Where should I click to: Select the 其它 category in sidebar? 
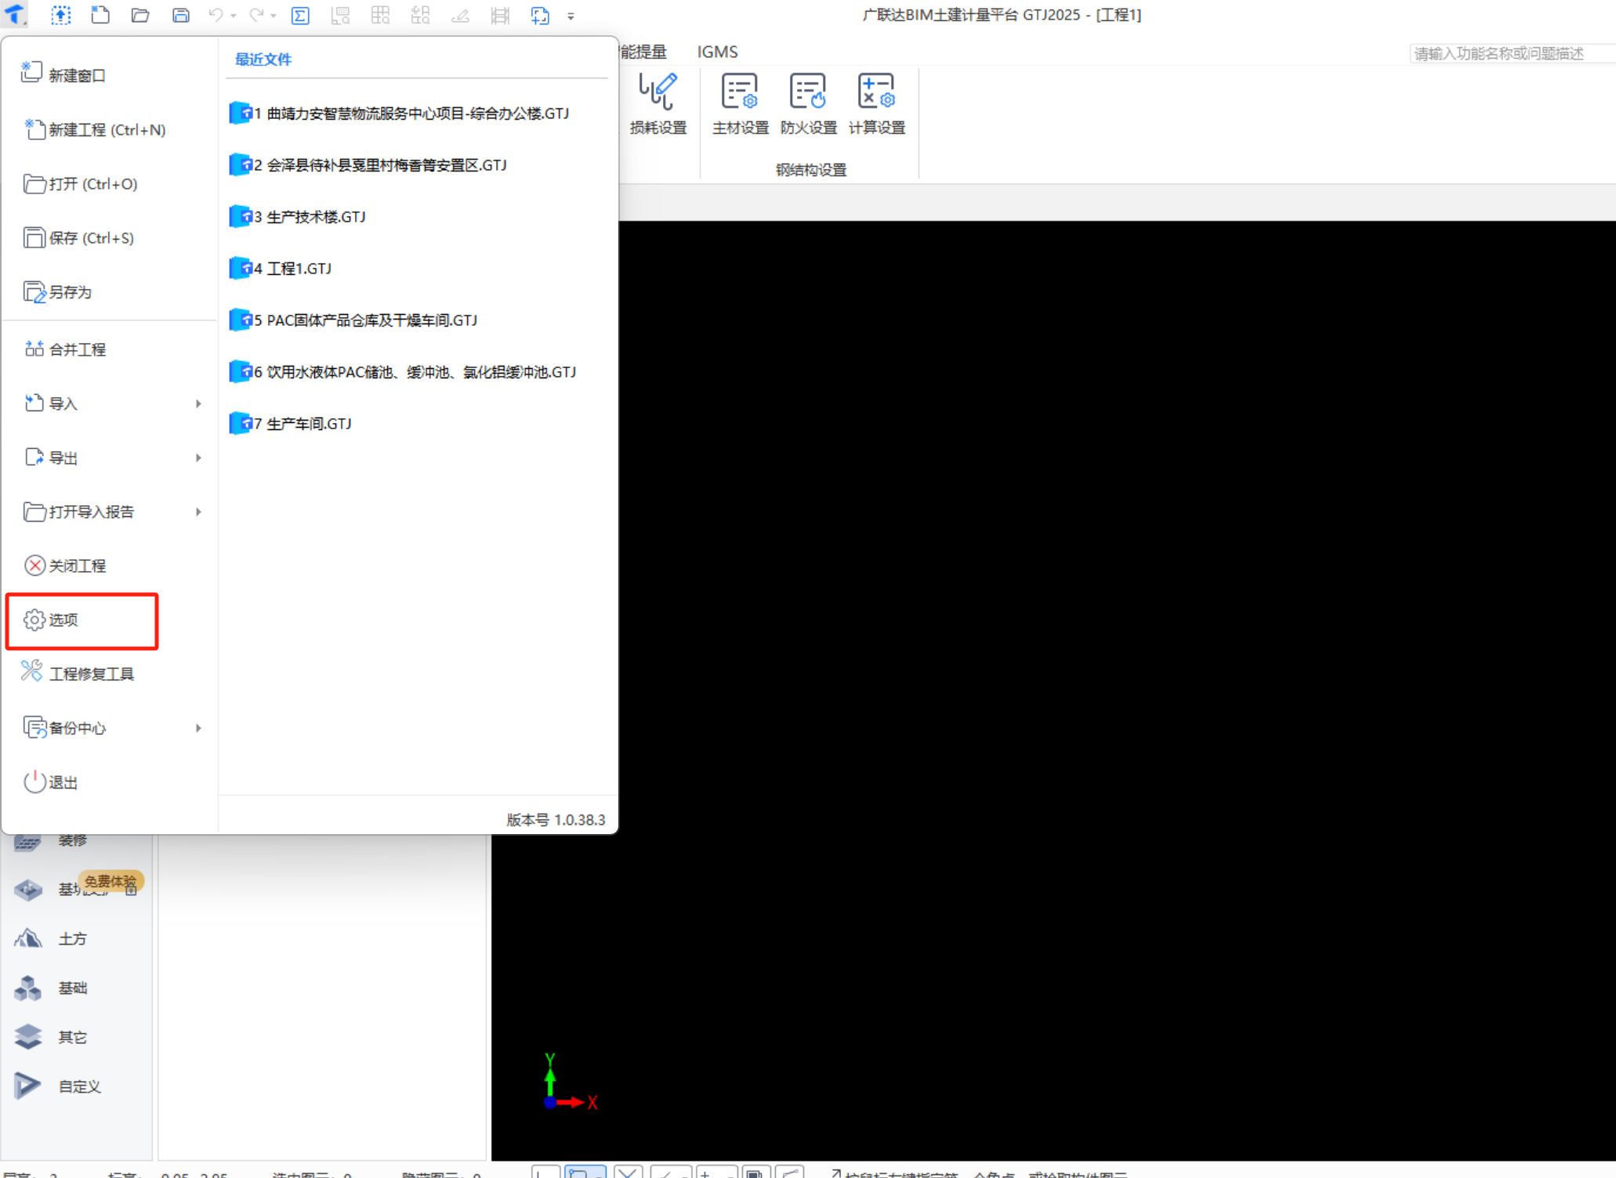pos(72,1037)
